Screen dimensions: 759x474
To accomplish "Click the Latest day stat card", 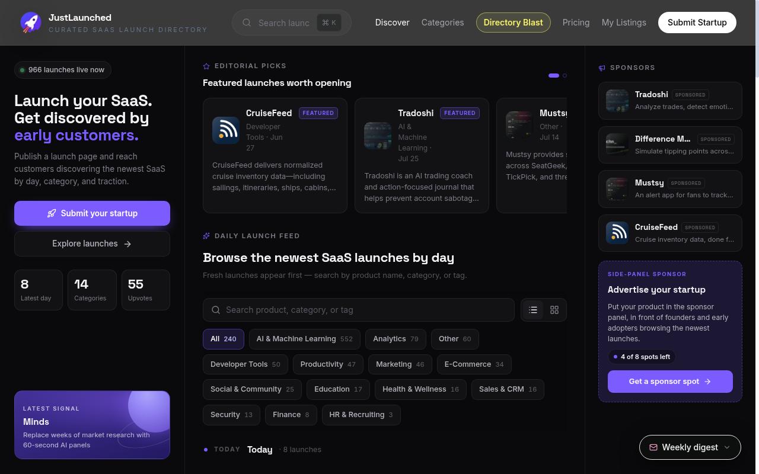I will [x=39, y=290].
